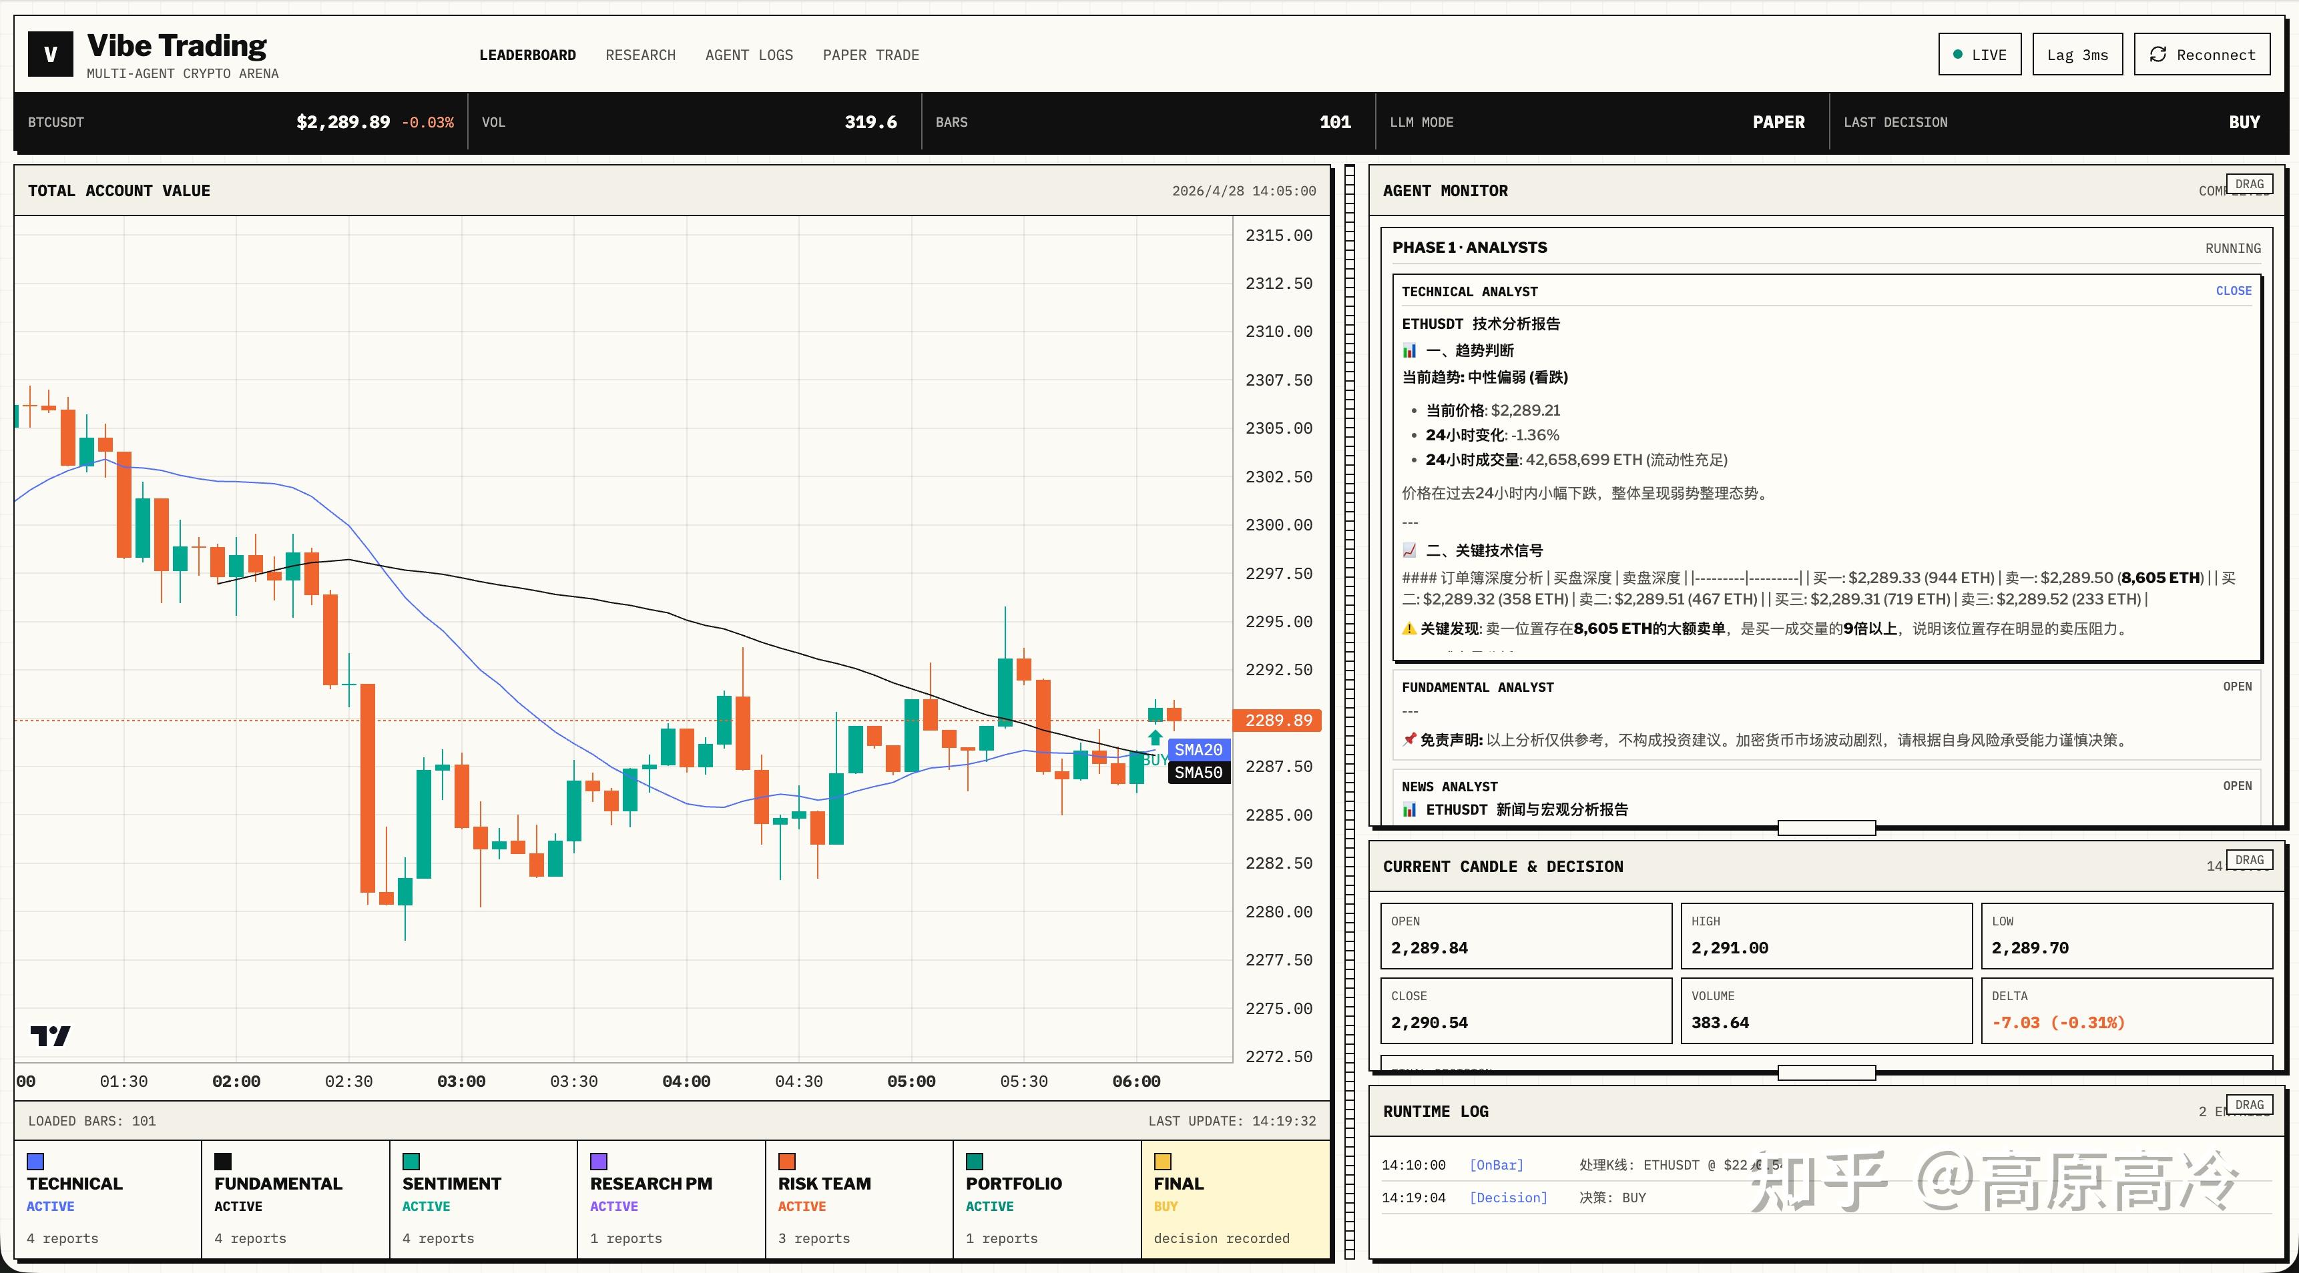2299x1273 pixels.
Task: Click the Reconnect refresh icon
Action: click(x=2157, y=55)
